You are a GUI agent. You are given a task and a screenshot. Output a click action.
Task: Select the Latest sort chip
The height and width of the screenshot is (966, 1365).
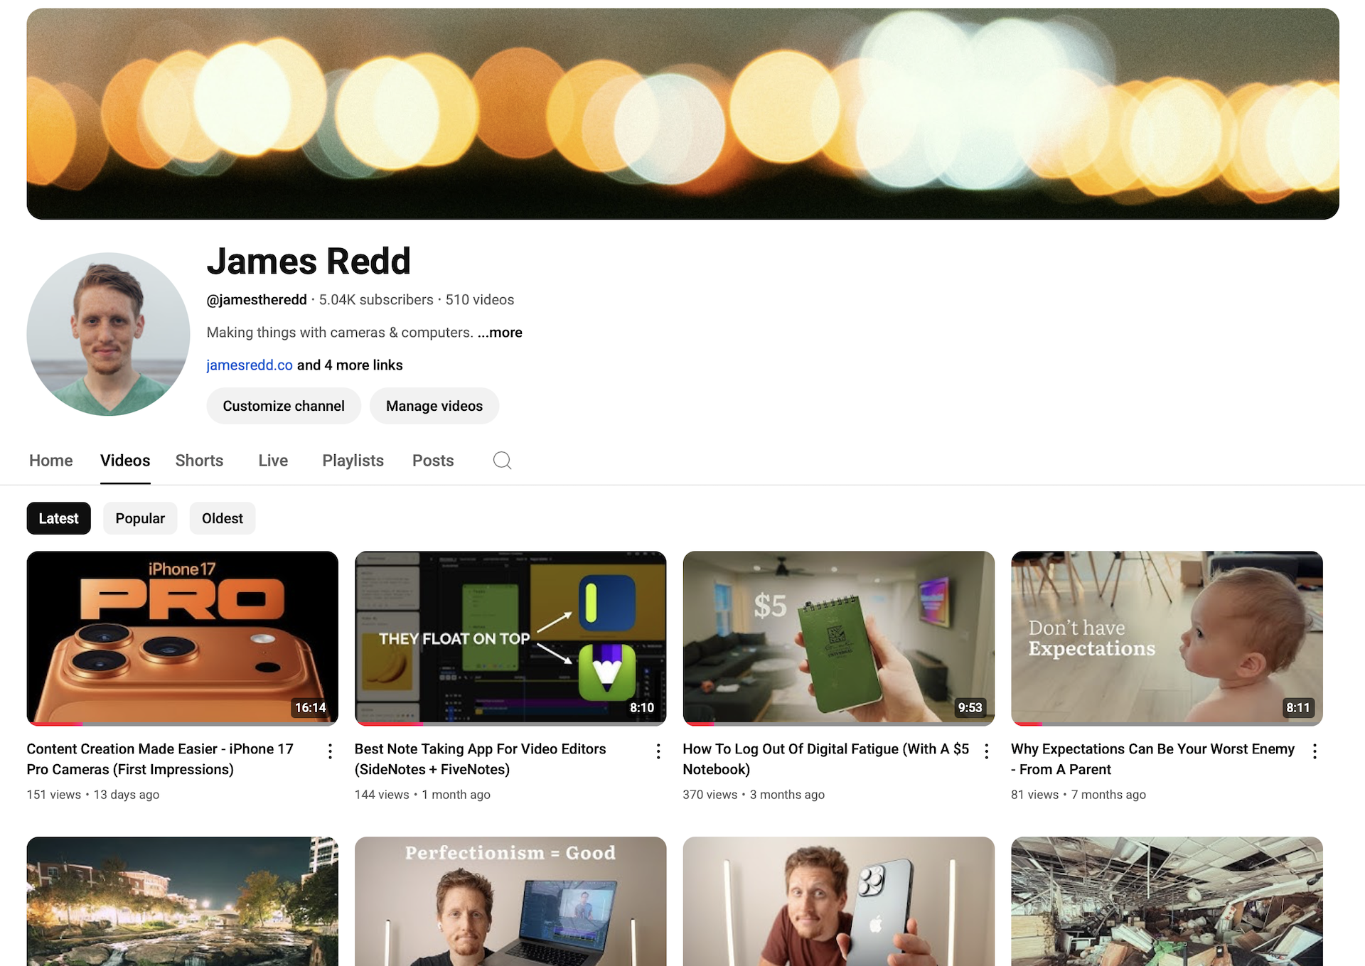58,518
